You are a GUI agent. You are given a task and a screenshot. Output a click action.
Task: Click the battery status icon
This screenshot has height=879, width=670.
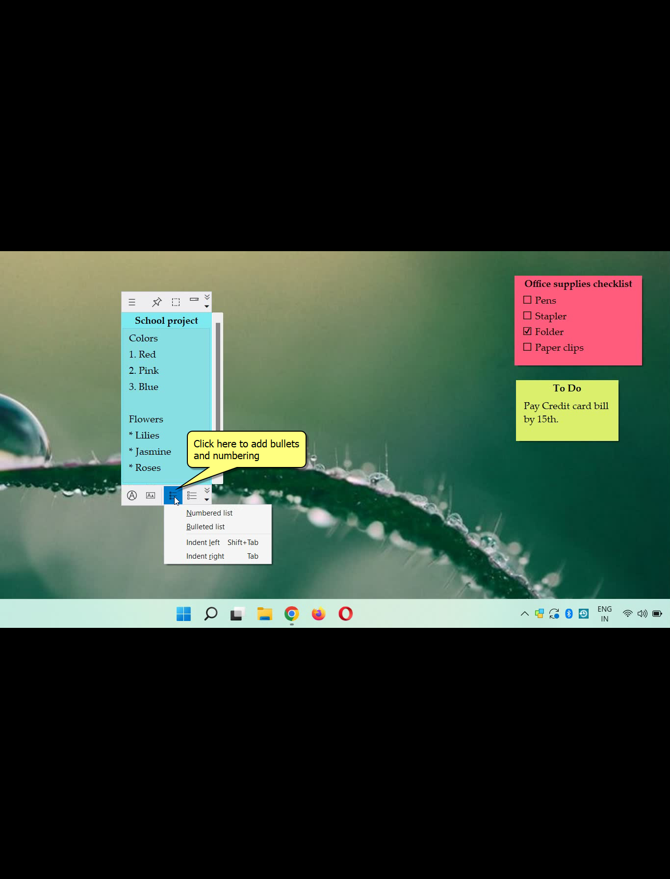[657, 614]
